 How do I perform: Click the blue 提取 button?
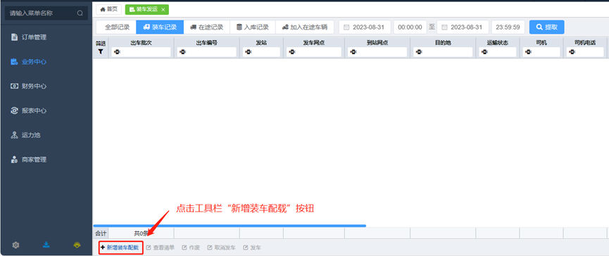point(547,27)
